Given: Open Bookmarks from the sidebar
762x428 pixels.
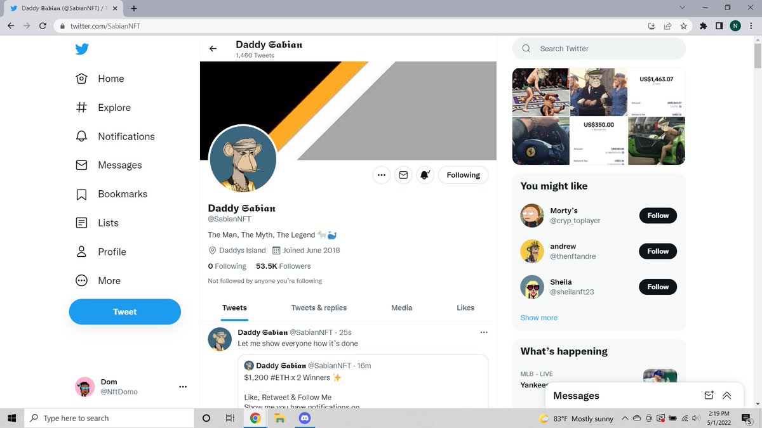Looking at the screenshot, I should [111, 194].
